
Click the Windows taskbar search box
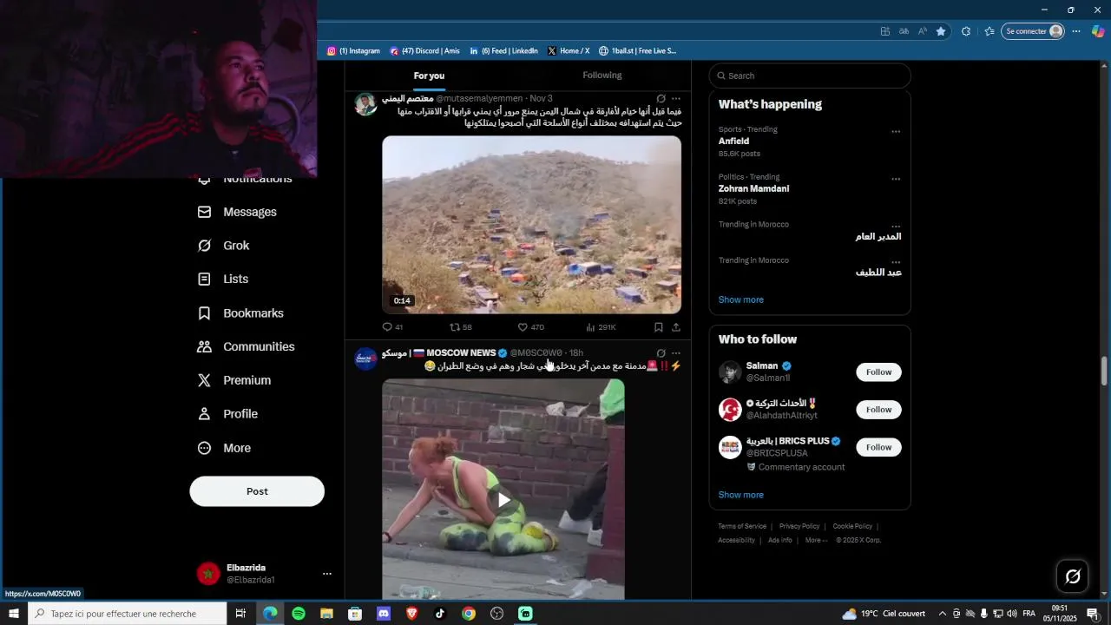(127, 614)
